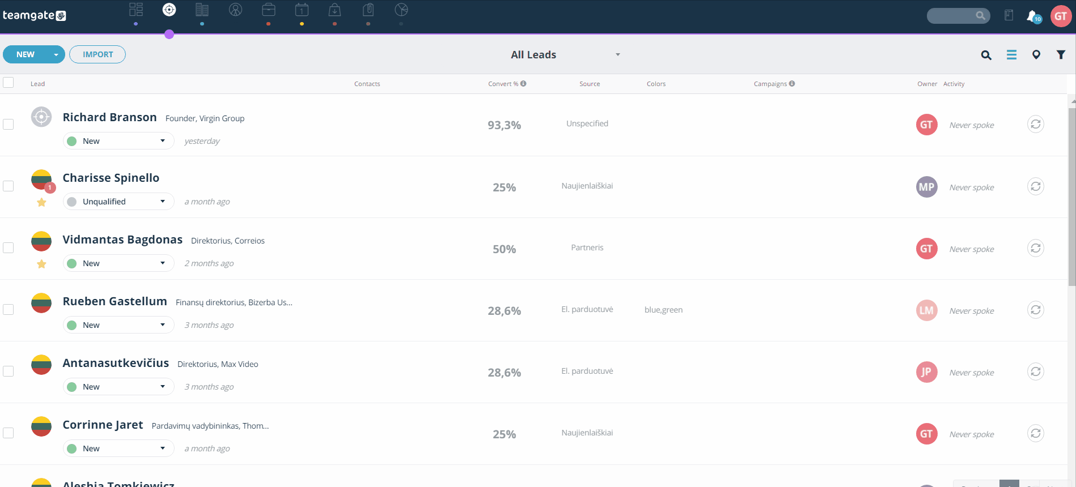Click the leads search magnifier icon
Viewport: 1076px width, 487px height.
[x=986, y=55]
